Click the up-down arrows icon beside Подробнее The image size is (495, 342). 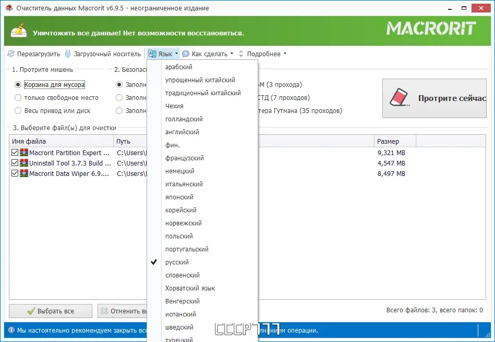pyautogui.click(x=241, y=54)
